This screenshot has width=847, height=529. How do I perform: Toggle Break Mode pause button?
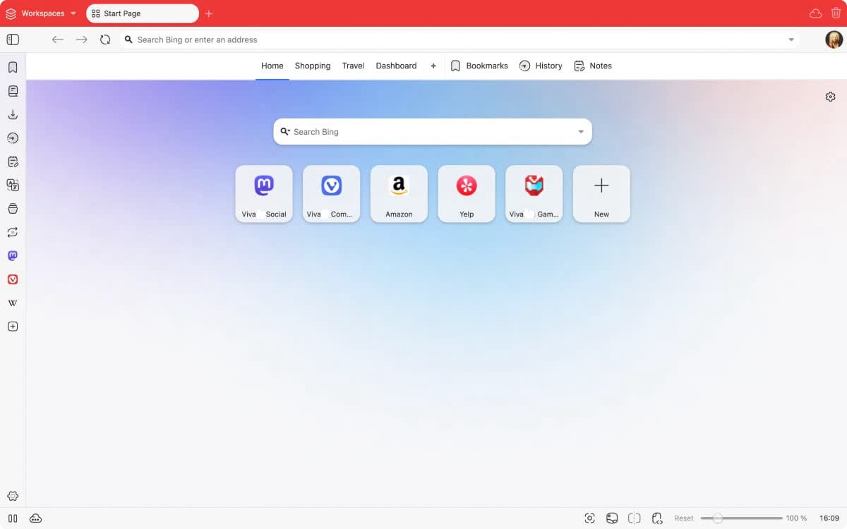(13, 518)
